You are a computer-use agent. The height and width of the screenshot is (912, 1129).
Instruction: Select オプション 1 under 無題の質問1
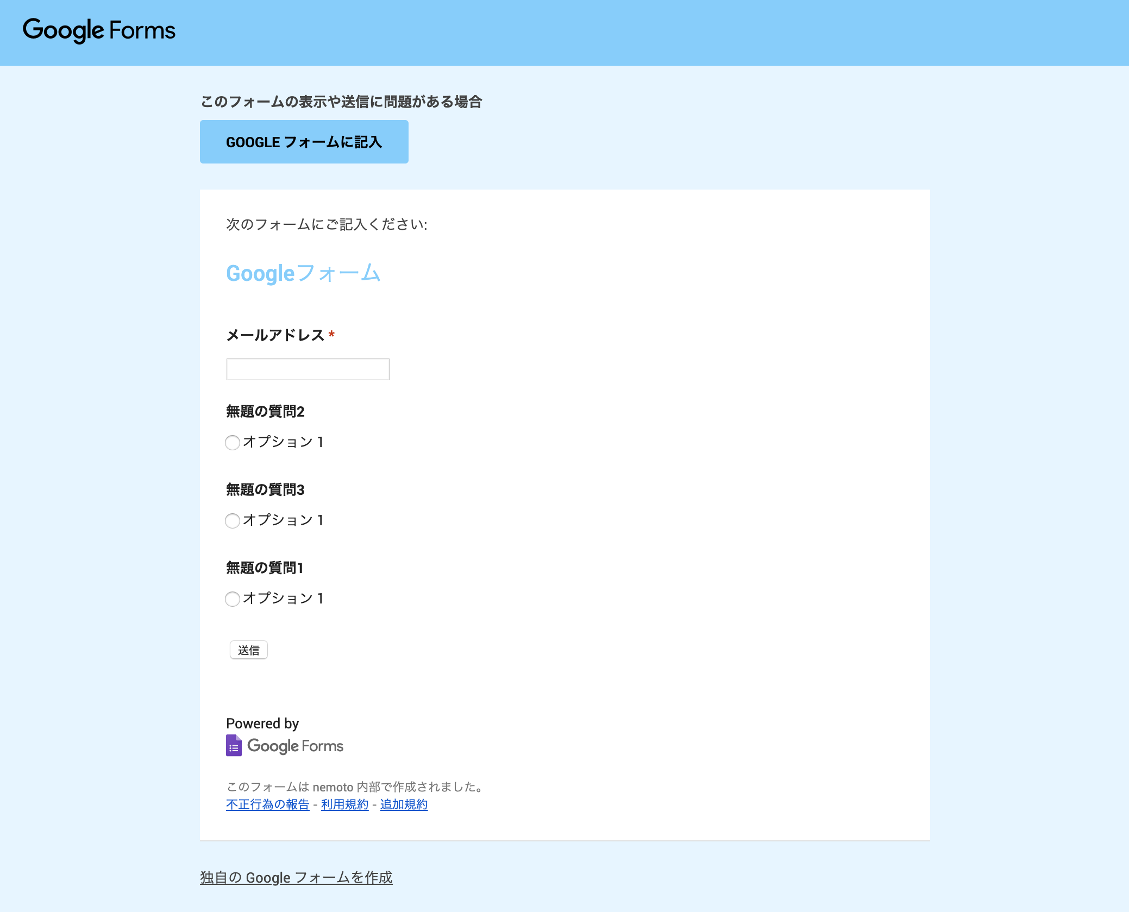click(233, 599)
